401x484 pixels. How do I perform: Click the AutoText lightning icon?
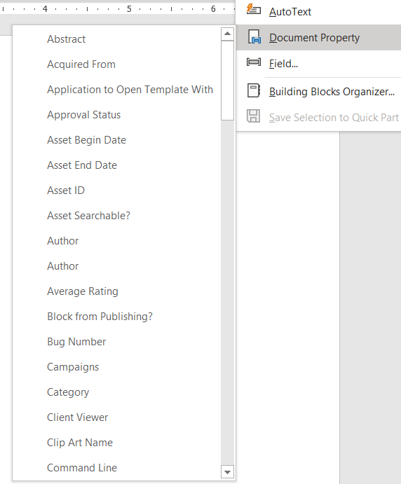(x=253, y=10)
